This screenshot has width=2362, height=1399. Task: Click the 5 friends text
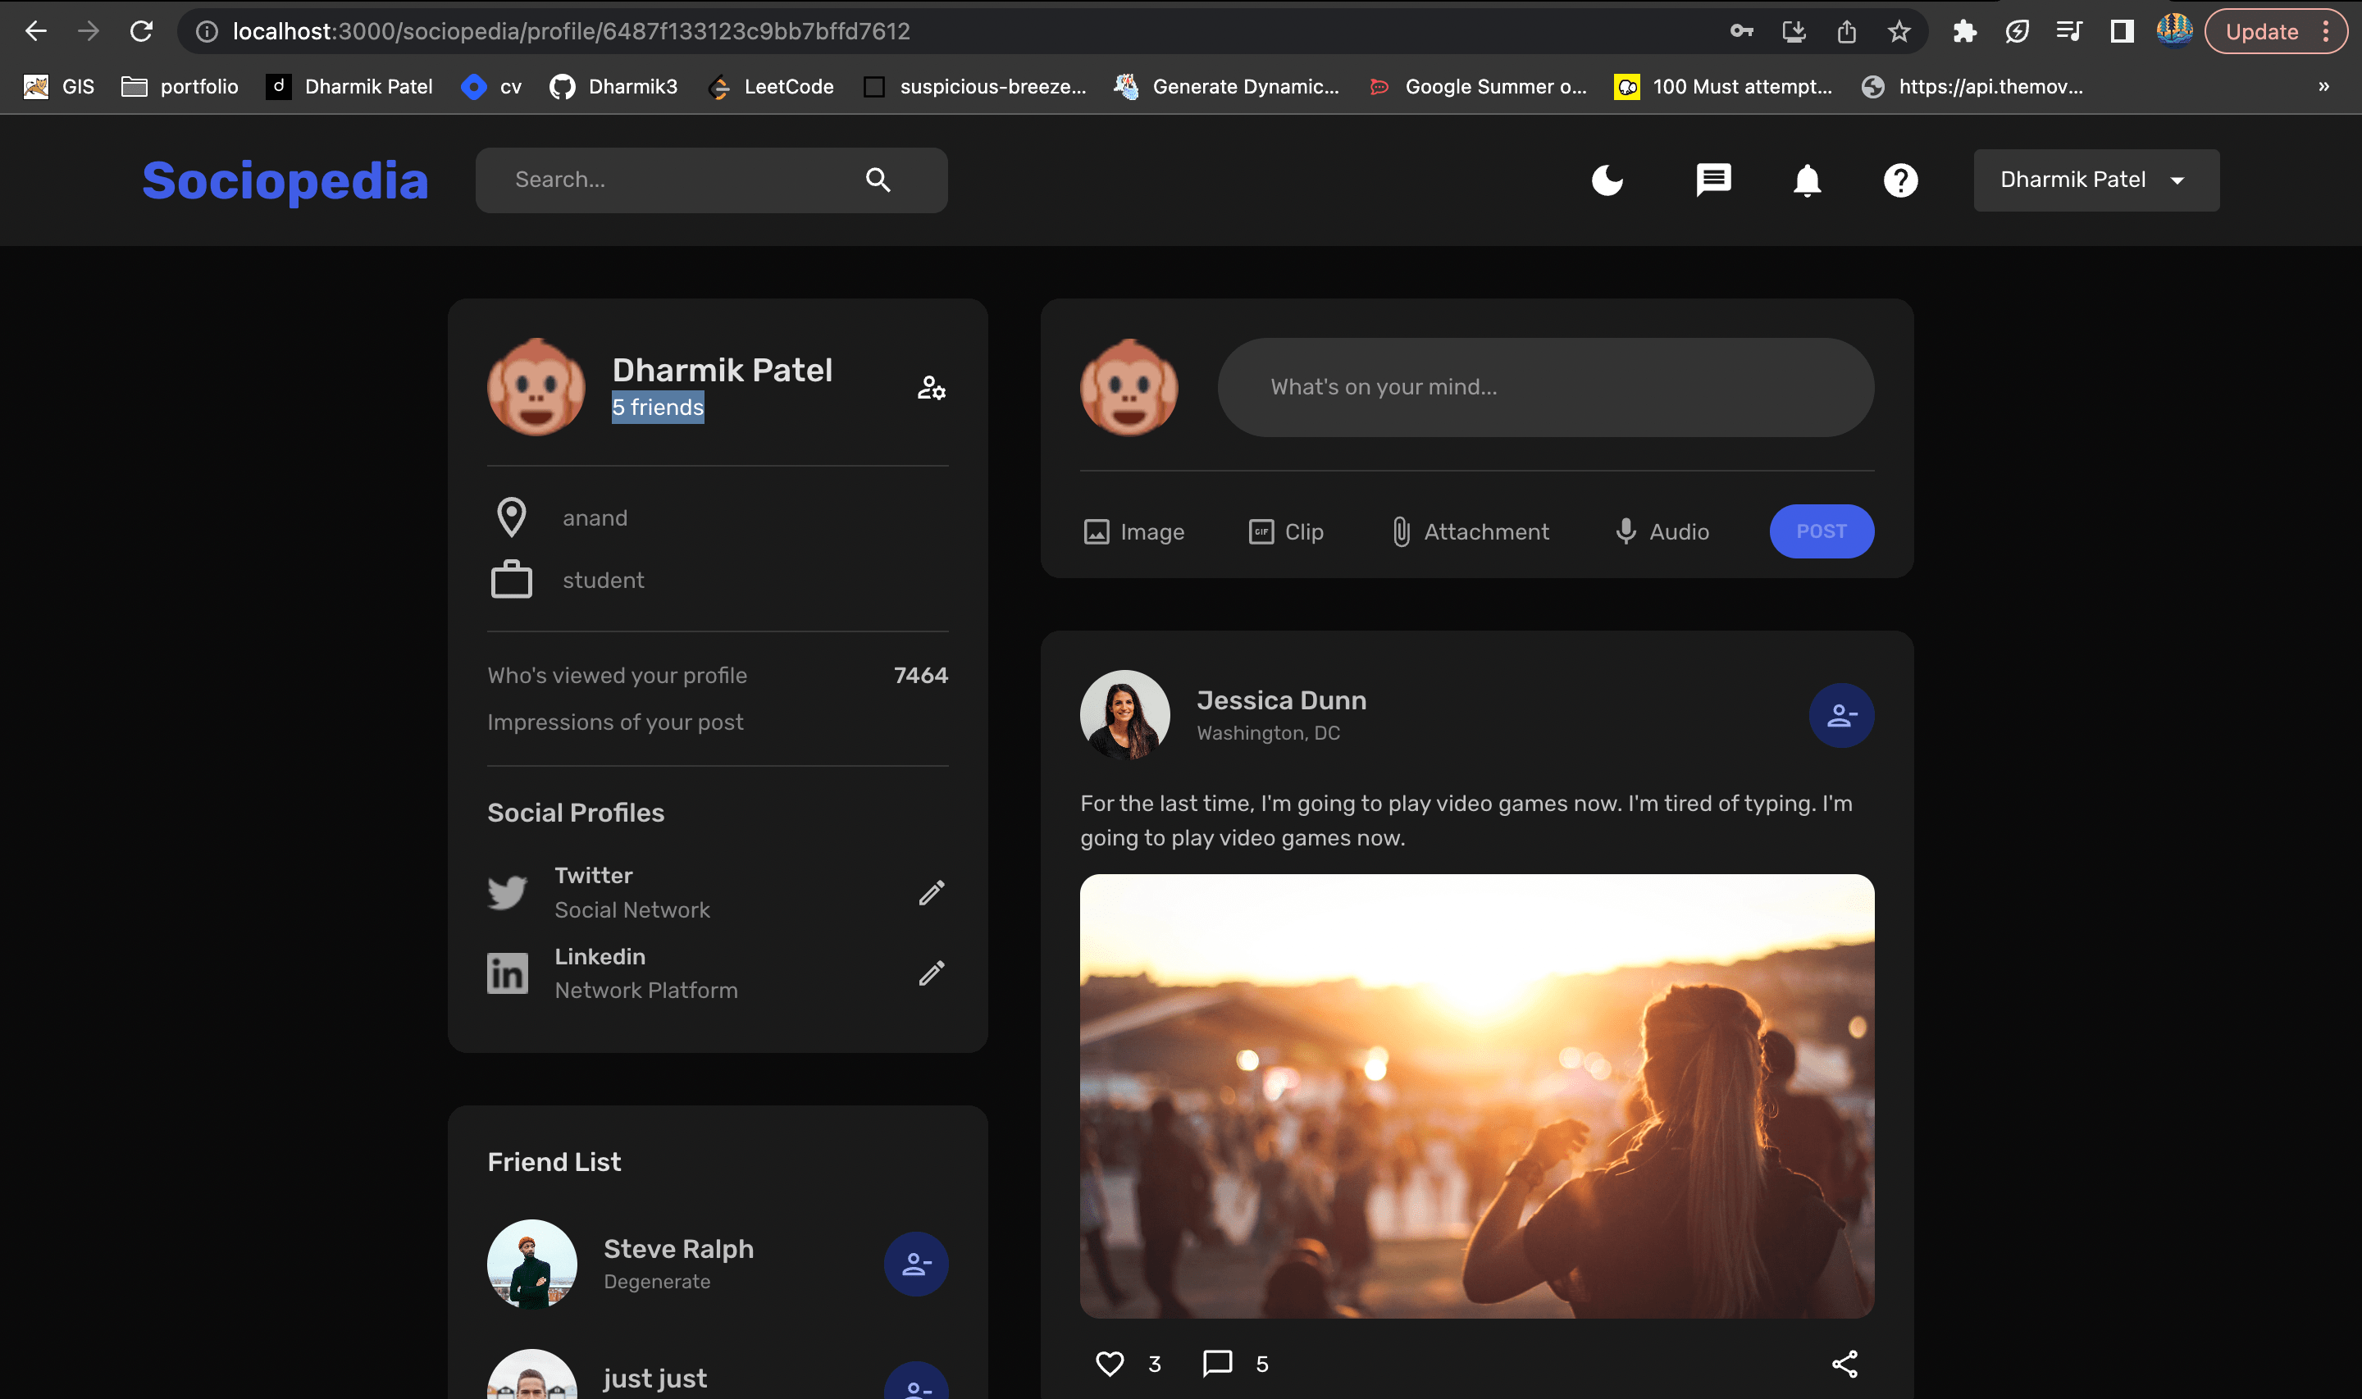657,408
